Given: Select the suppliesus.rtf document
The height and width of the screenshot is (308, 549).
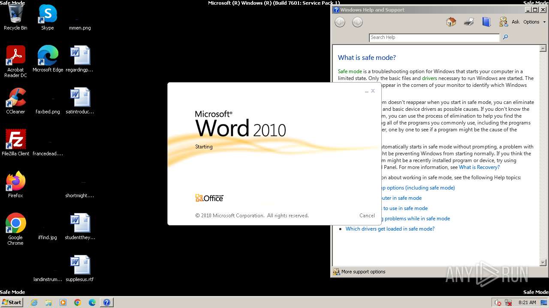Looking at the screenshot, I should tap(80, 269).
